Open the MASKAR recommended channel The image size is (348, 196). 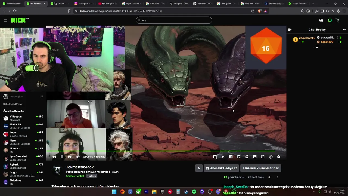coord(23,126)
